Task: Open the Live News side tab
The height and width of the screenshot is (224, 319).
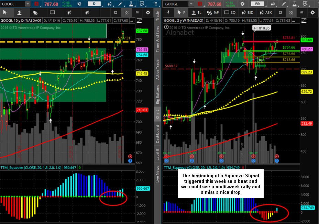Action: (157, 174)
